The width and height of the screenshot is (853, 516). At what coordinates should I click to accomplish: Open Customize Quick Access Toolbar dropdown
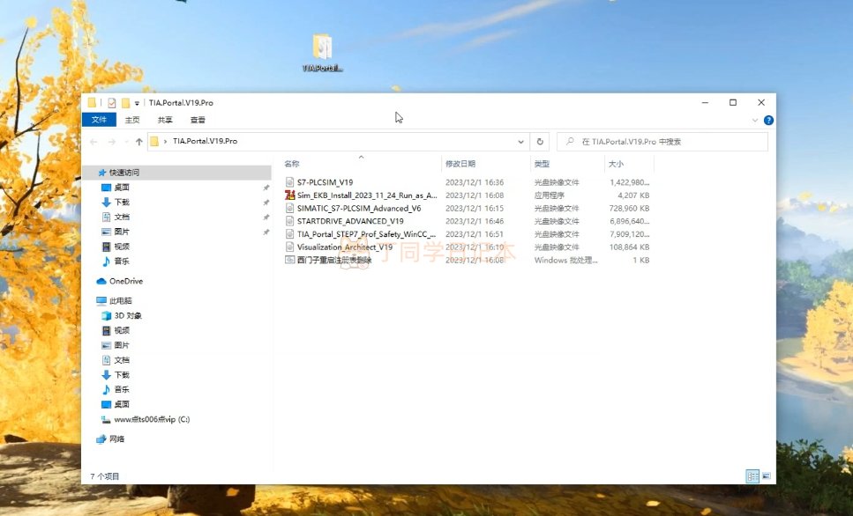point(138,103)
